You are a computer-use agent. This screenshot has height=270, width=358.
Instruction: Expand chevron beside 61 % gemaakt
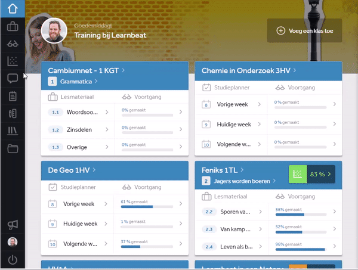[181, 204]
